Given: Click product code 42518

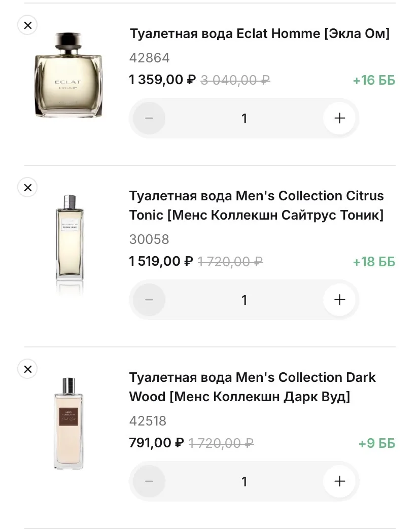Looking at the screenshot, I should click(x=148, y=421).
